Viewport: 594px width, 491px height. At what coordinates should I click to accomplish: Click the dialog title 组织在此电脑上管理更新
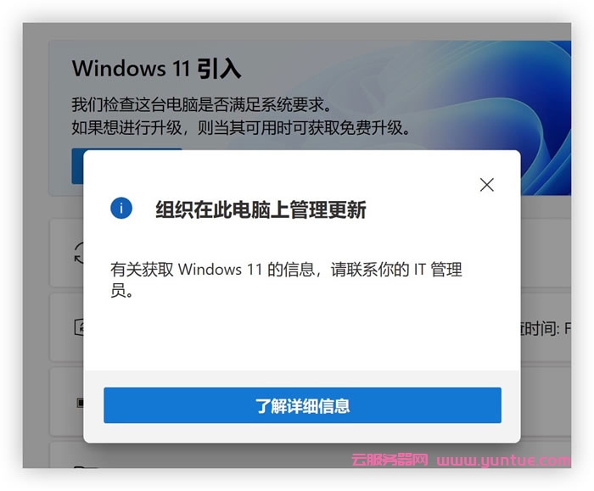click(261, 209)
